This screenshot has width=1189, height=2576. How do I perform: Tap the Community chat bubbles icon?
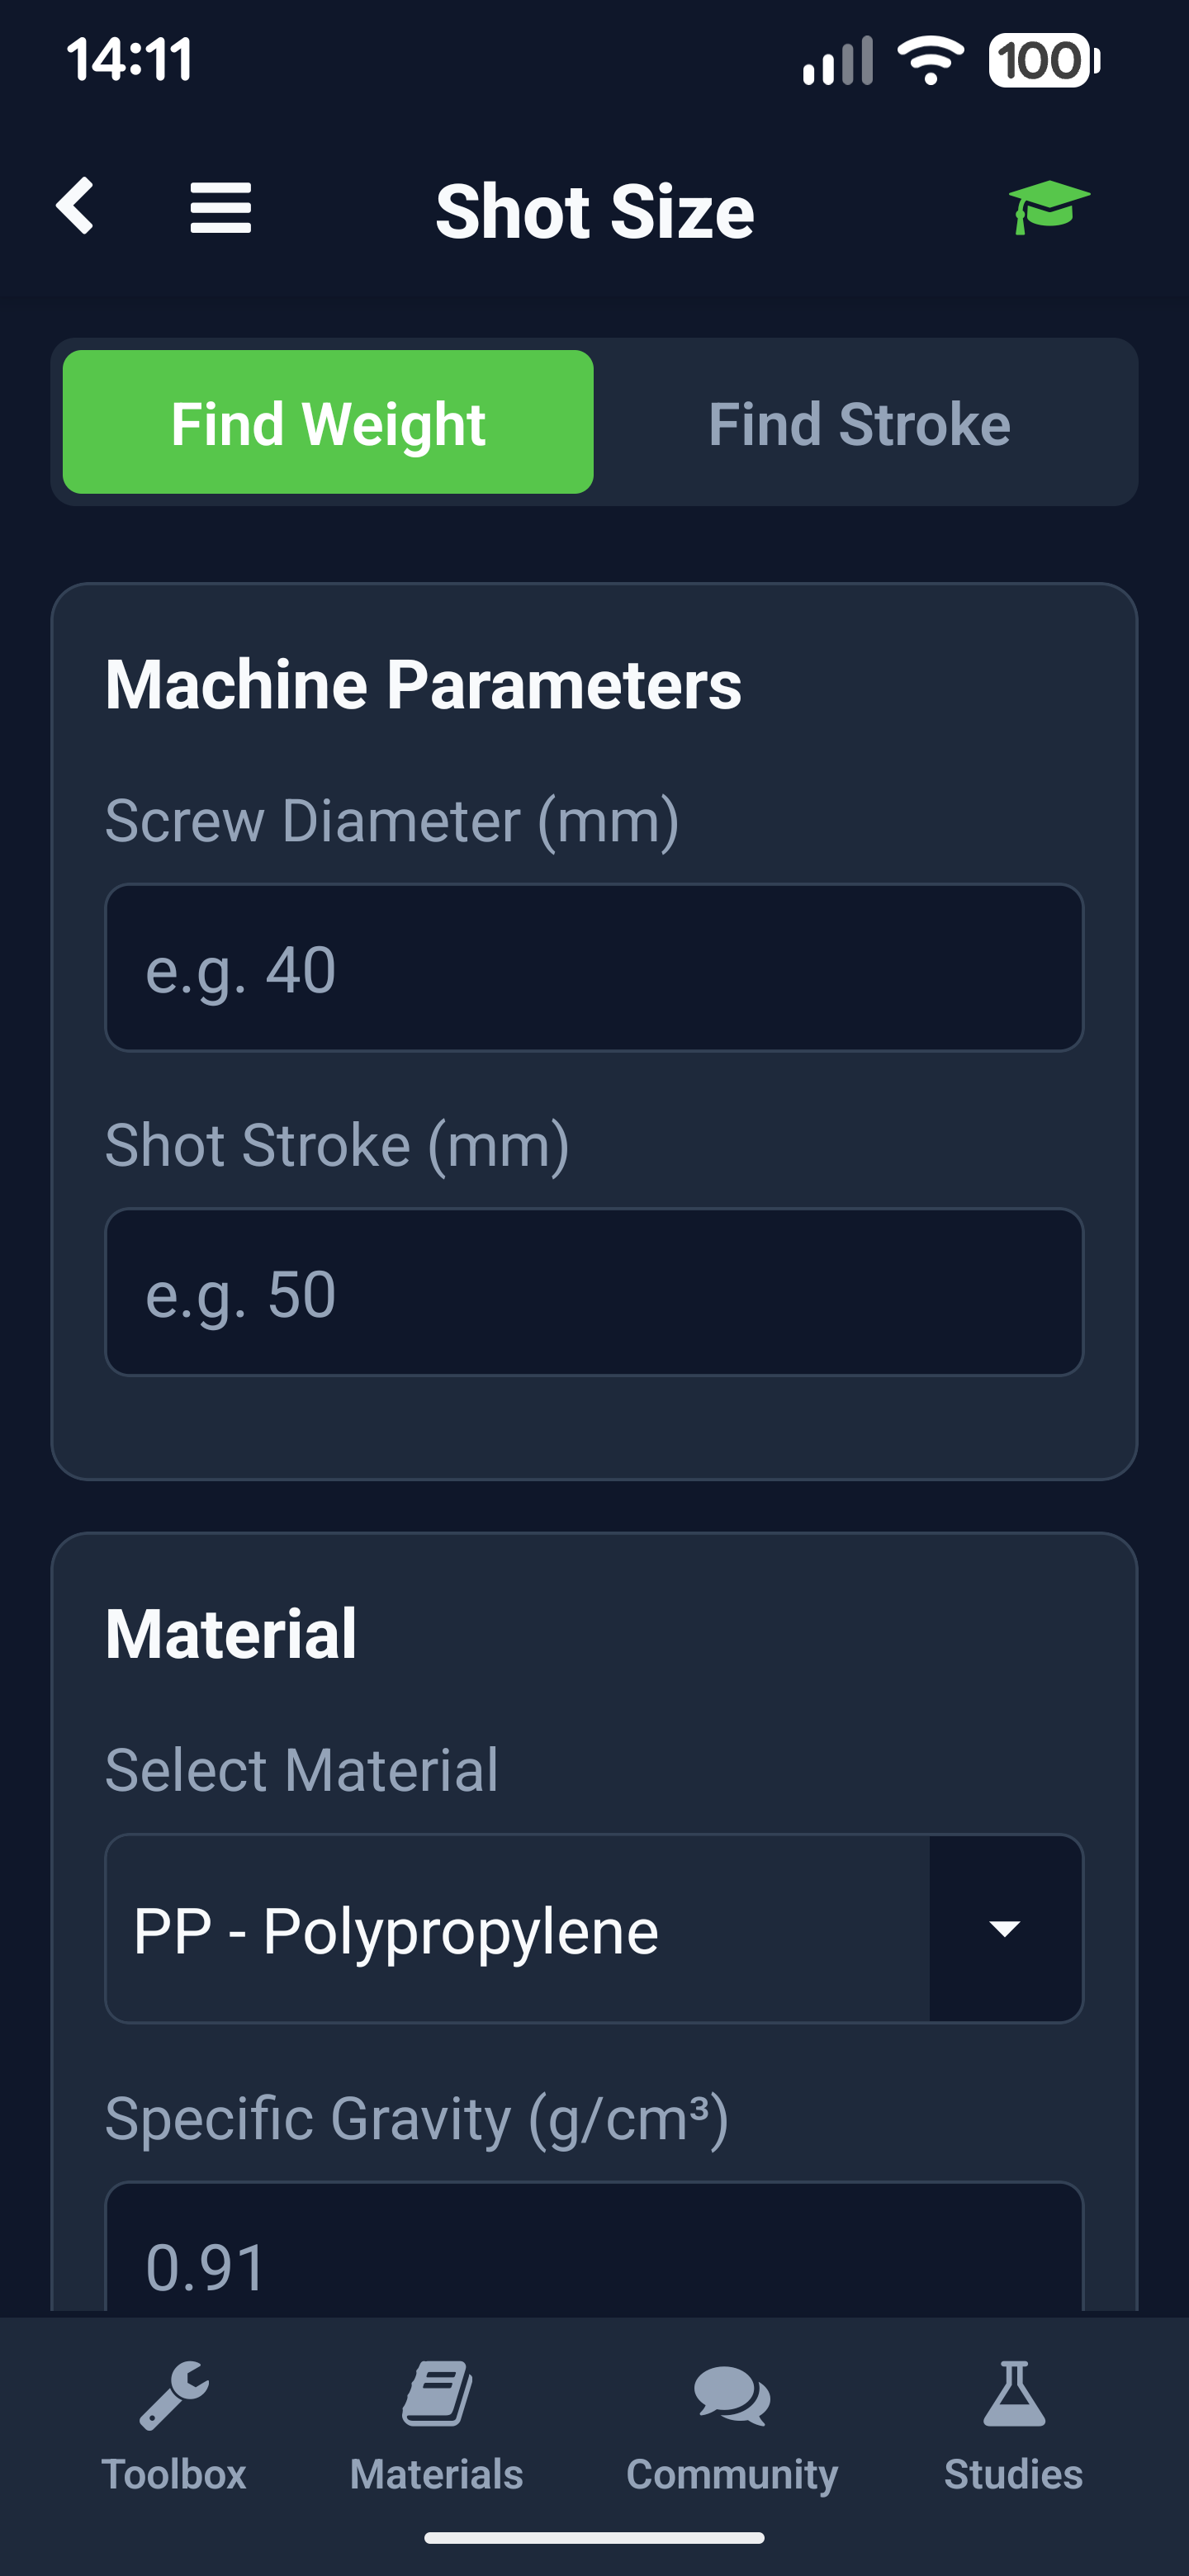pyautogui.click(x=732, y=2396)
